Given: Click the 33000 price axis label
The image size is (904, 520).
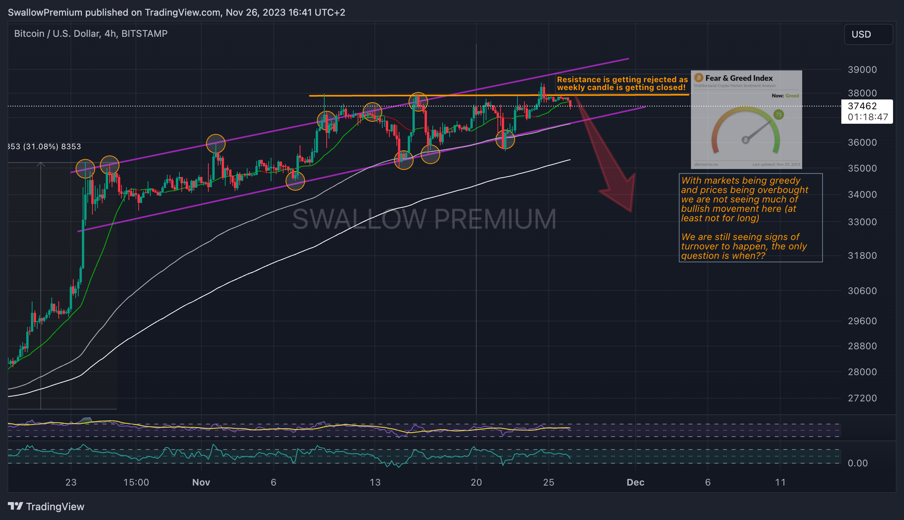Looking at the screenshot, I should coord(862,222).
